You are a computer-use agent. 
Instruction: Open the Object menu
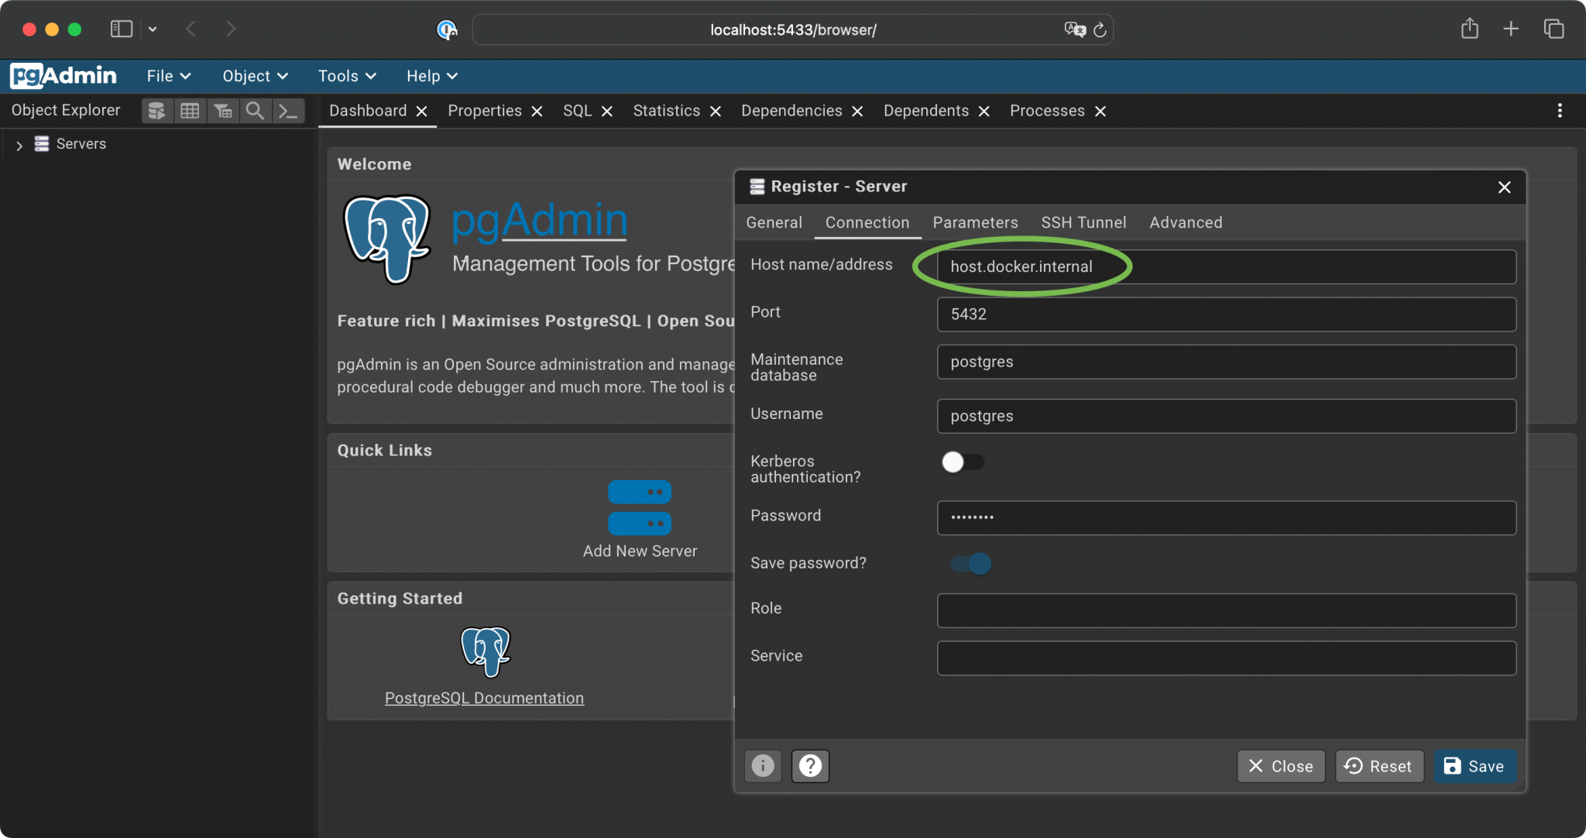[256, 76]
